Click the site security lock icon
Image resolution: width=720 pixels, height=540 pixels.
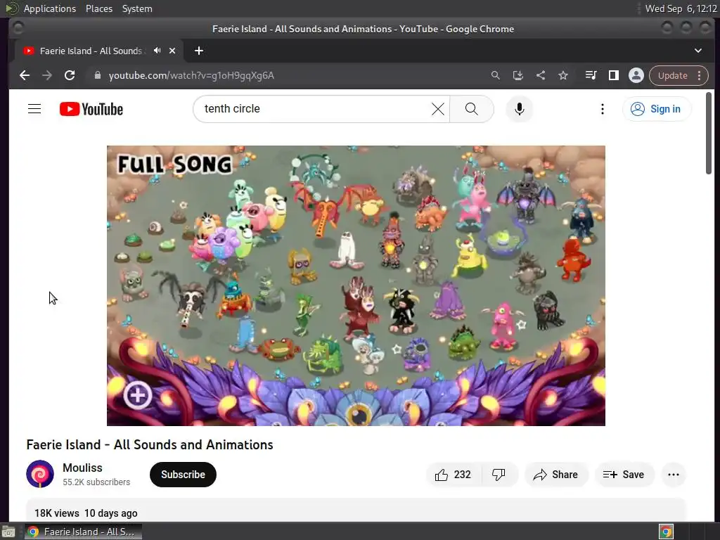click(x=97, y=75)
